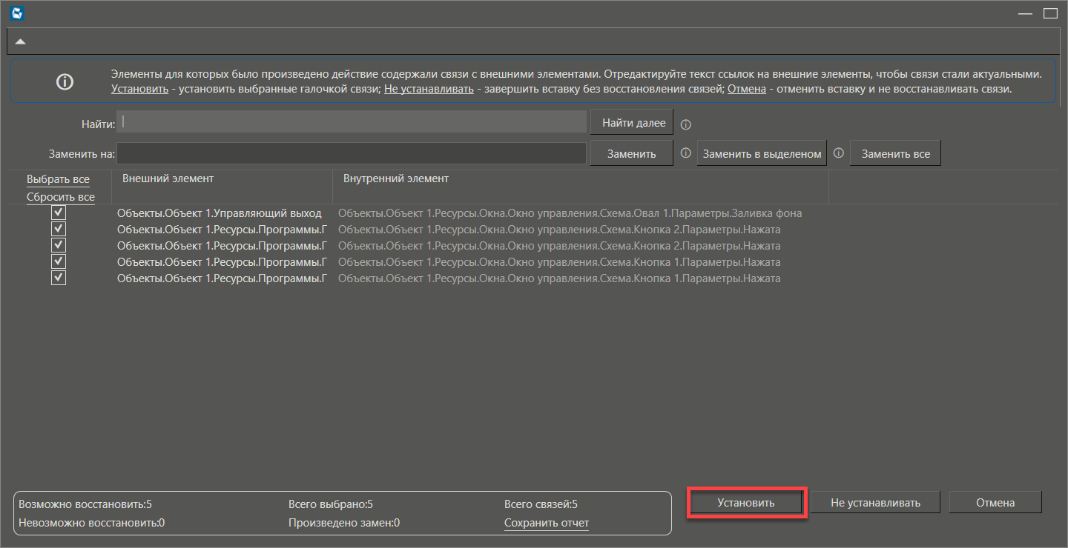This screenshot has height=548, width=1068.
Task: Collapse the top panel with the up arrow
Action: point(21,41)
